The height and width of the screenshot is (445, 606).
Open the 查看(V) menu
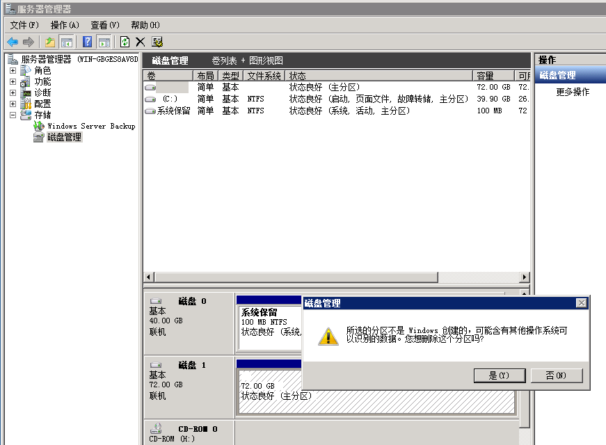coord(105,25)
